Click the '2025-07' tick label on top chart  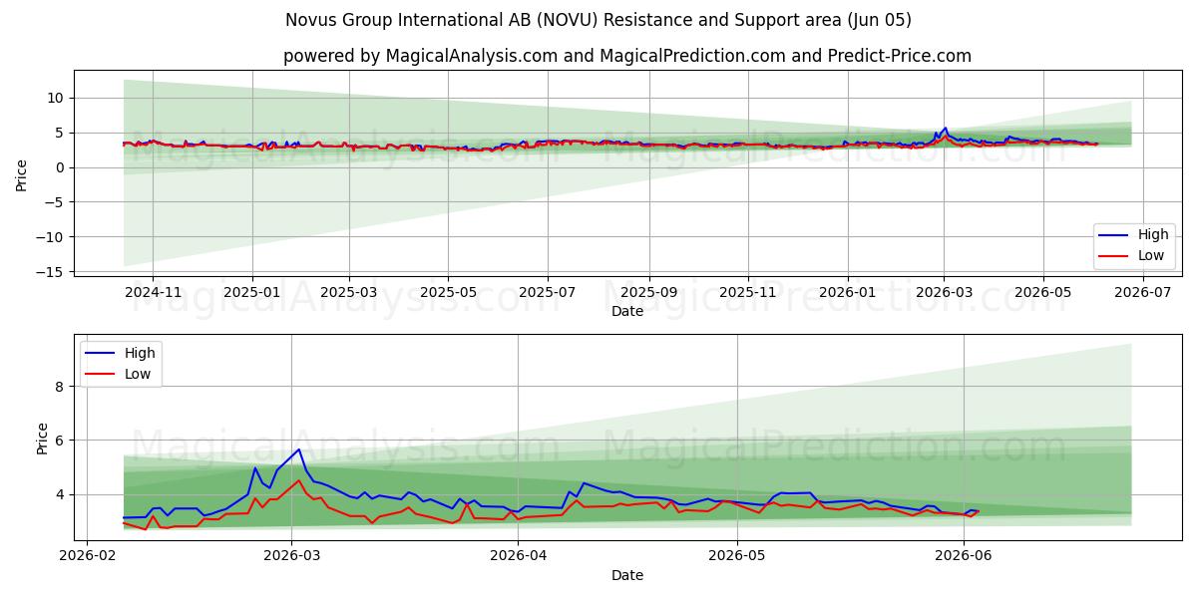click(x=548, y=292)
